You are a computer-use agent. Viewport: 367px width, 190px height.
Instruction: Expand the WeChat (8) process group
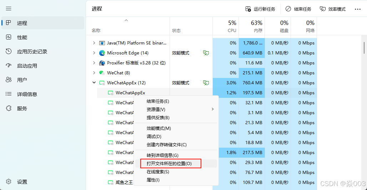click(94, 73)
